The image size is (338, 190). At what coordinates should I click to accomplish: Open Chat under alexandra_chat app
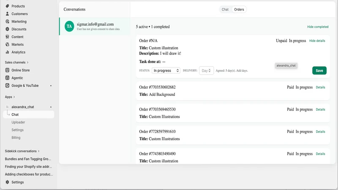pos(28,114)
